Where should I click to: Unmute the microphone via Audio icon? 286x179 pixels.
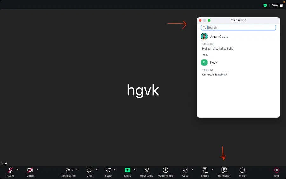pos(10,170)
